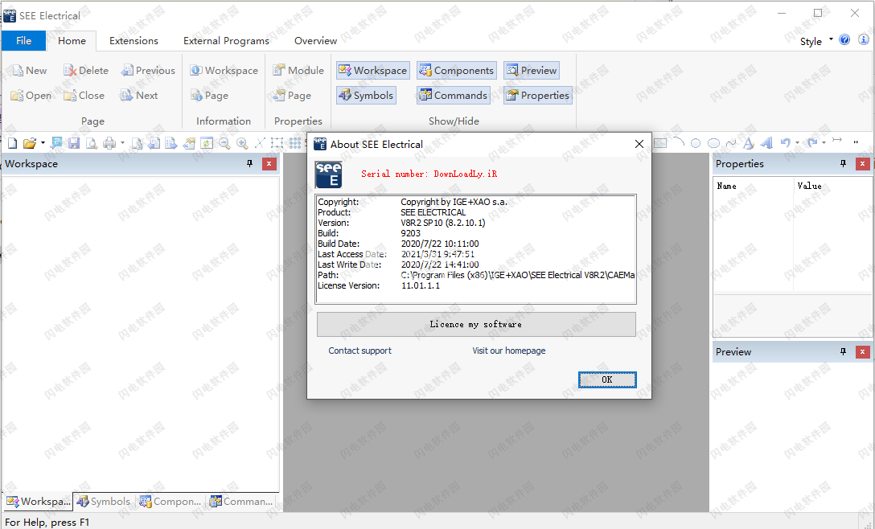This screenshot has width=875, height=529.
Task: Click the zoom in magnifier icon
Action: tap(242, 143)
